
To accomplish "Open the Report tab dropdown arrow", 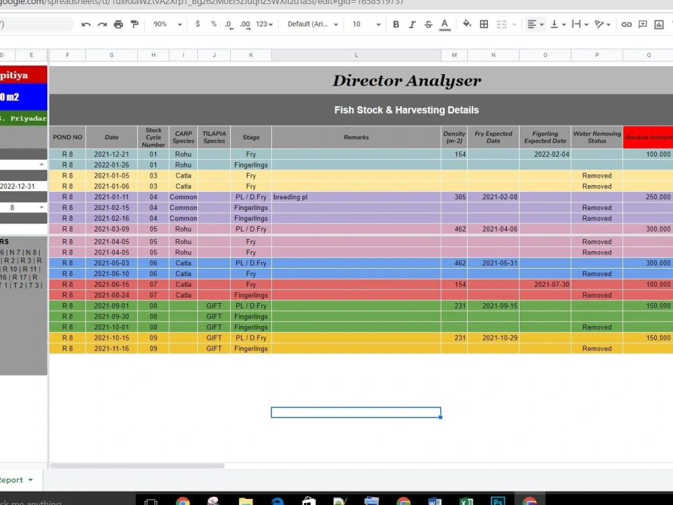I will coord(30,480).
